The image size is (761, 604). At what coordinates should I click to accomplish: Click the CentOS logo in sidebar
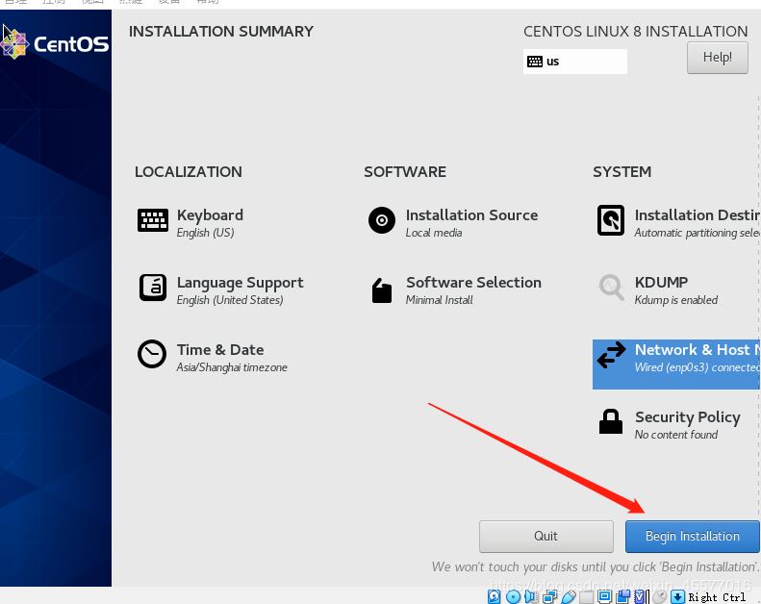[54, 44]
